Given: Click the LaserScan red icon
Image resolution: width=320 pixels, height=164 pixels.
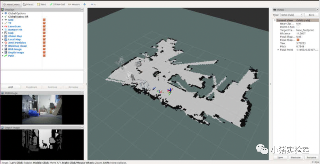Looking at the screenshot, I should click(6, 26).
